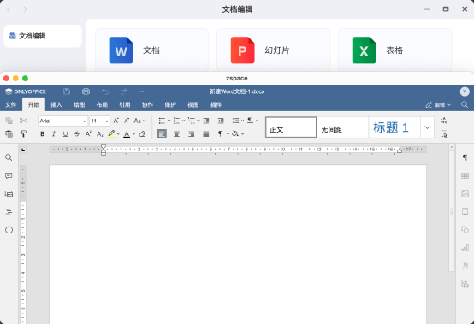Toggle Superscript formatting
The image size is (474, 324).
88,133
